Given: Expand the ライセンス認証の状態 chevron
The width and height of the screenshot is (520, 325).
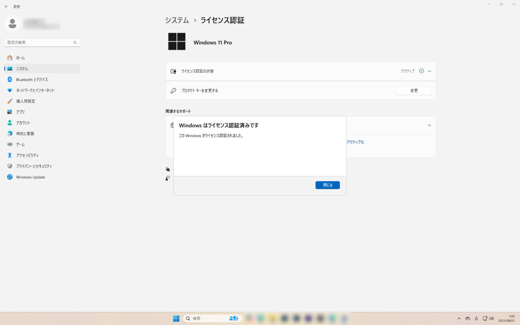Looking at the screenshot, I should pos(429,71).
